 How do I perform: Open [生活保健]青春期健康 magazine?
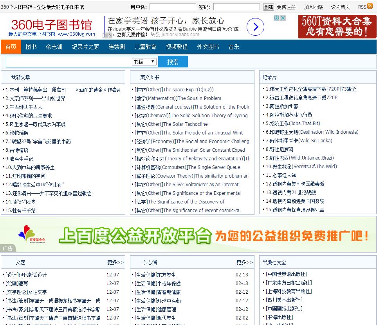point(157,292)
